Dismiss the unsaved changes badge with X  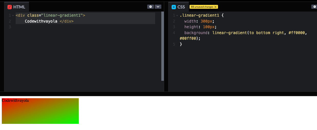(215, 7)
